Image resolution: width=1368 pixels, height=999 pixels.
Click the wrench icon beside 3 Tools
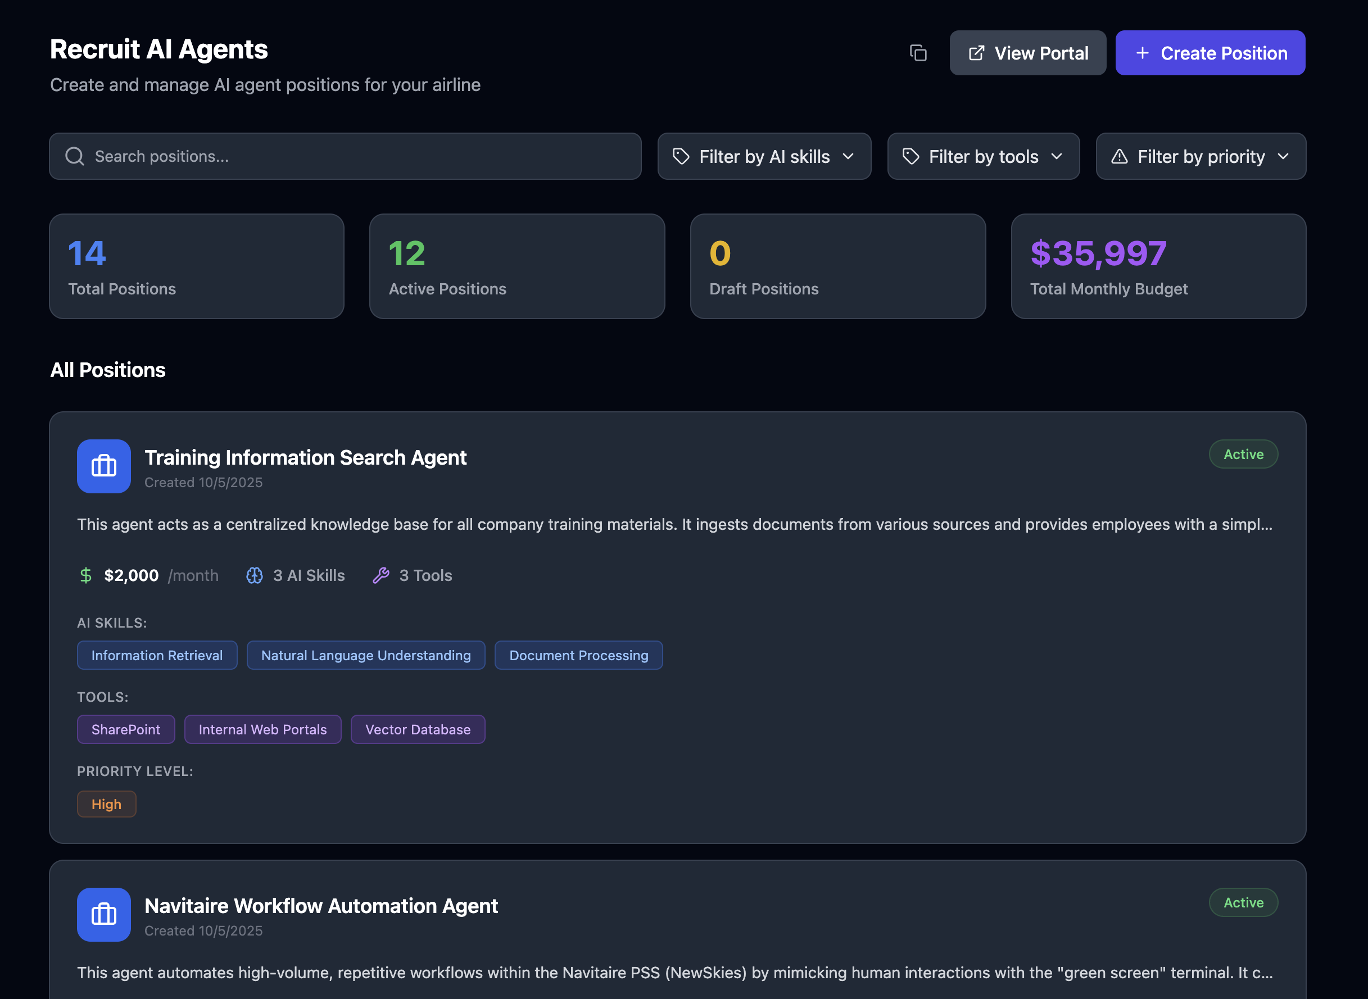click(381, 575)
